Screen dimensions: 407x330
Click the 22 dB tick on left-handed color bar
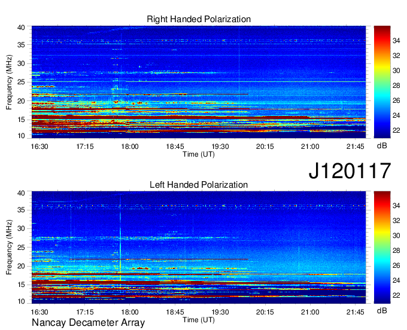tap(396, 295)
